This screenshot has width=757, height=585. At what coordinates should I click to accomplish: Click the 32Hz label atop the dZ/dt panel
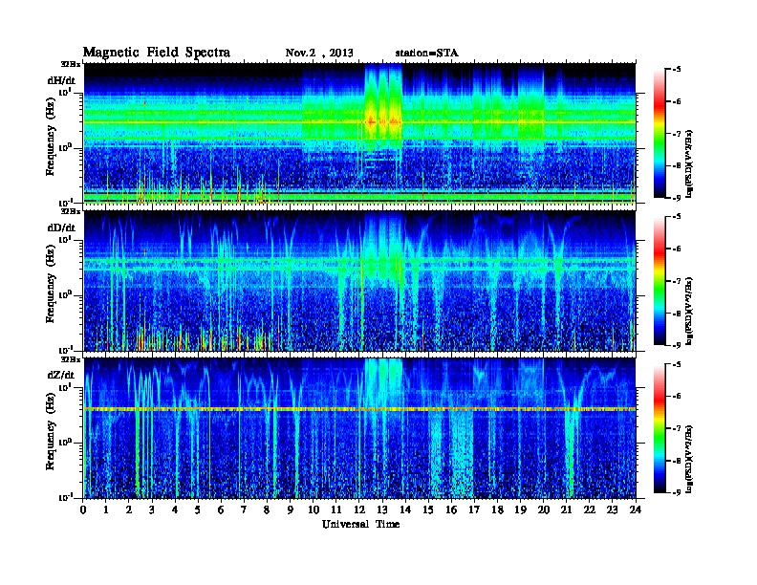71,359
